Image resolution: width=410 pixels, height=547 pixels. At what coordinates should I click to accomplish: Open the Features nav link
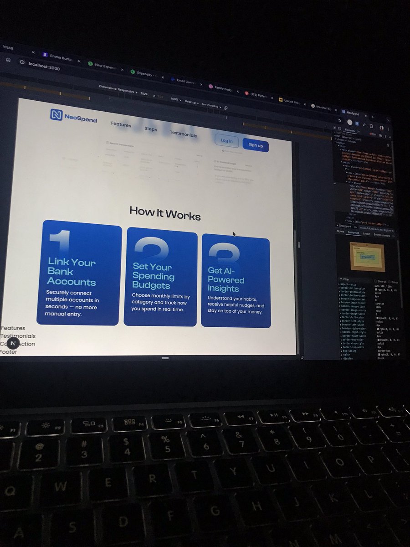121,124
